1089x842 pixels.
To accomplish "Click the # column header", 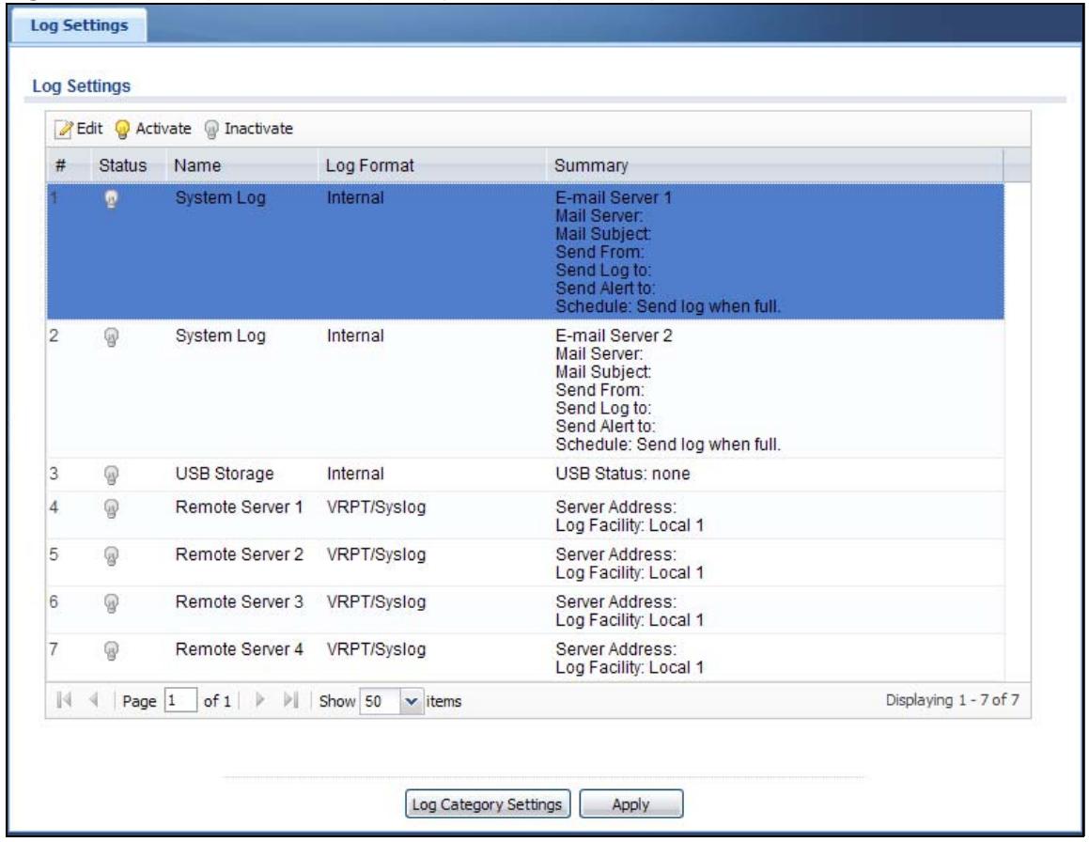I will [60, 165].
